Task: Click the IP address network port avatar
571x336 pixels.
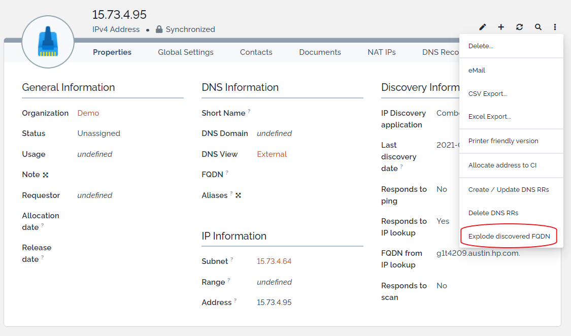Action: click(x=48, y=42)
